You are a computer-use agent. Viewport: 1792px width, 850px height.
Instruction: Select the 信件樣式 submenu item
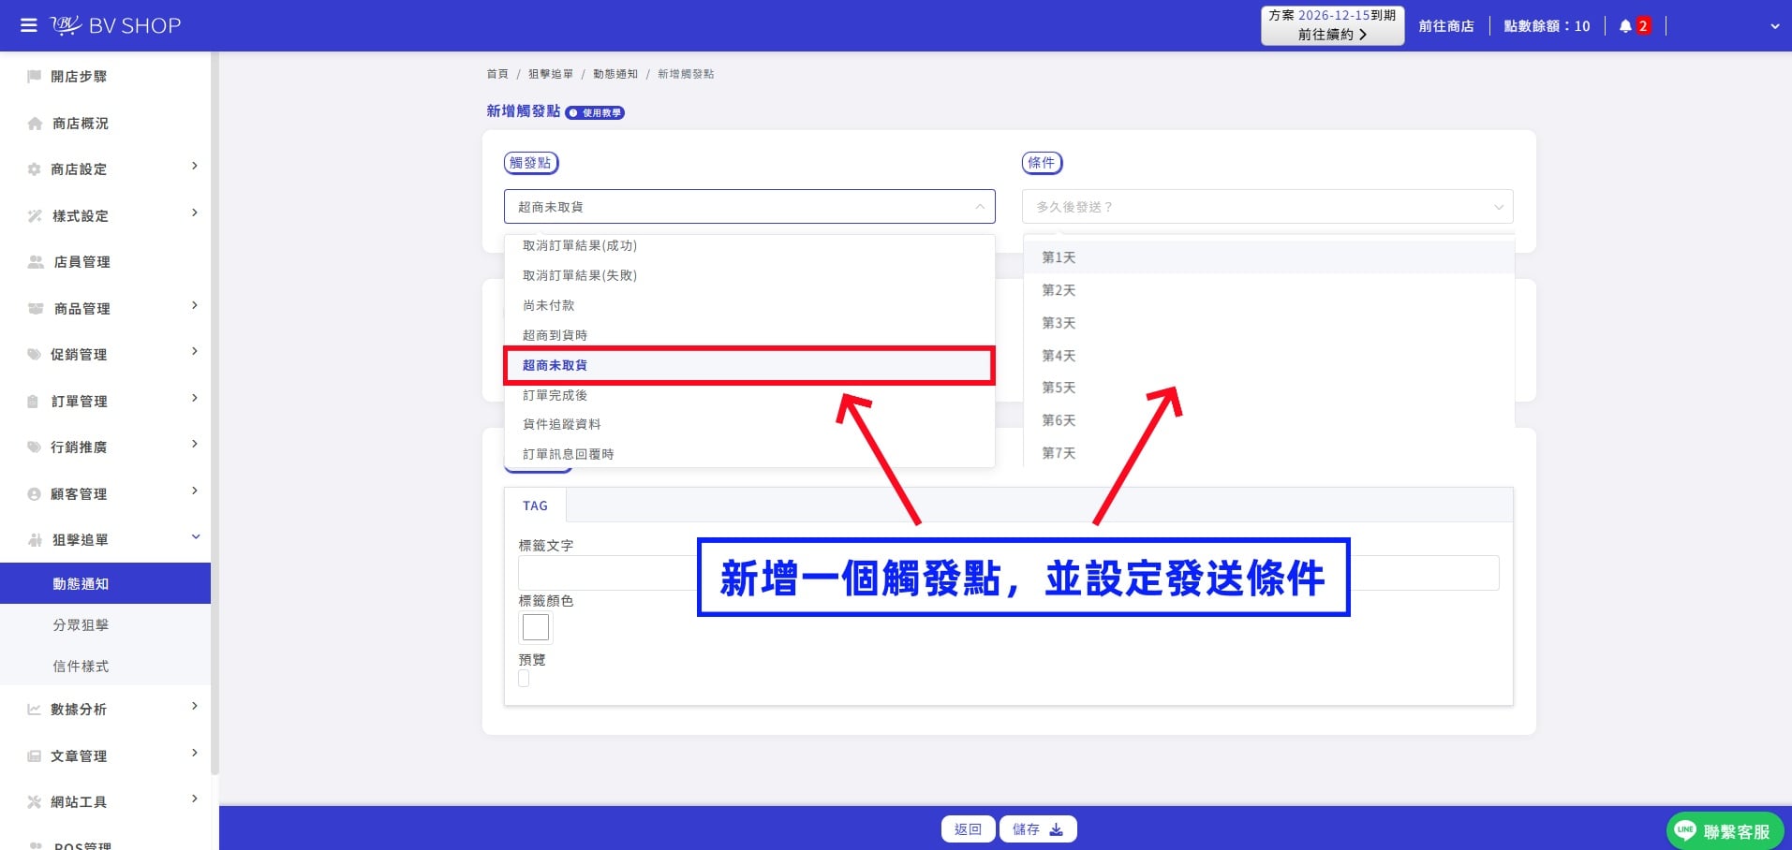[x=105, y=666]
